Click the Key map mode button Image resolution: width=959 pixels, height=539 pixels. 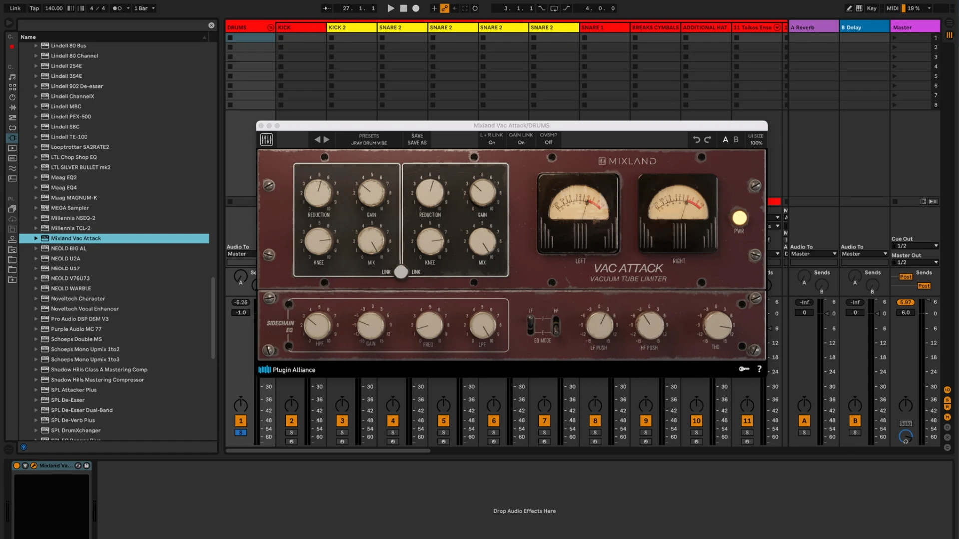pyautogui.click(x=871, y=8)
